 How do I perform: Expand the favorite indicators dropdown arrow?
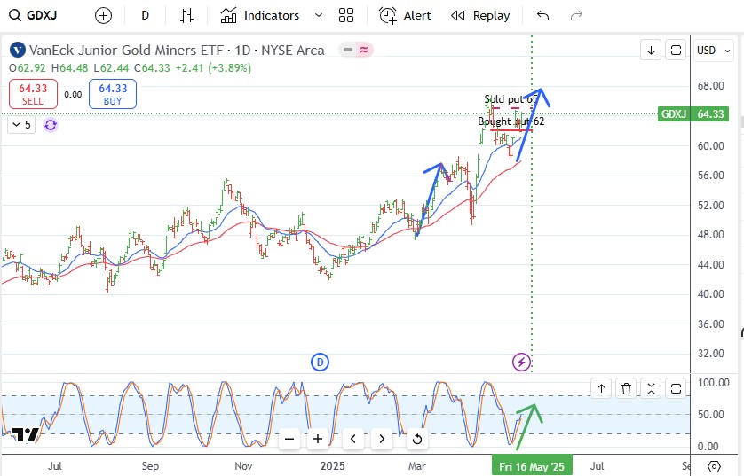point(319,16)
